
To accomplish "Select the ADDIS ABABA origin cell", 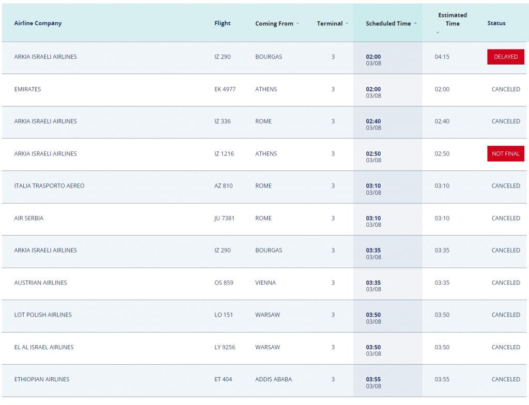I will click(x=273, y=379).
